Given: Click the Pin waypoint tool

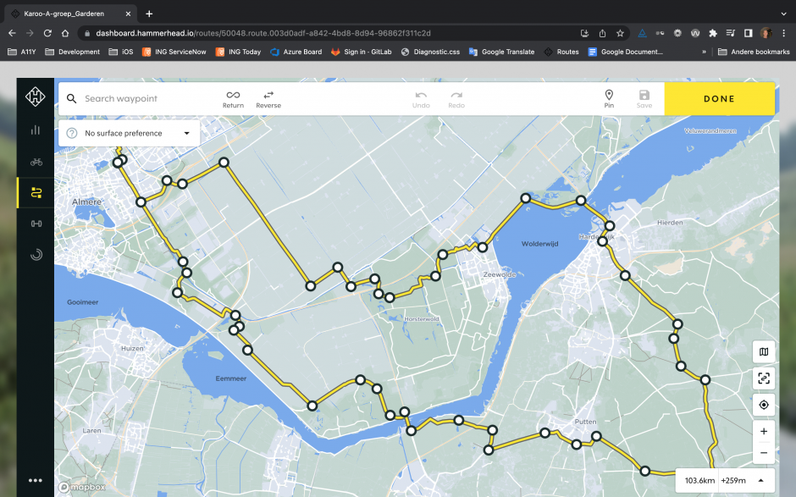Looking at the screenshot, I should click(608, 98).
